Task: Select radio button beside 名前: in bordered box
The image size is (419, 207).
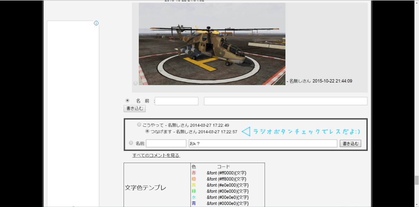Action: 131,143
